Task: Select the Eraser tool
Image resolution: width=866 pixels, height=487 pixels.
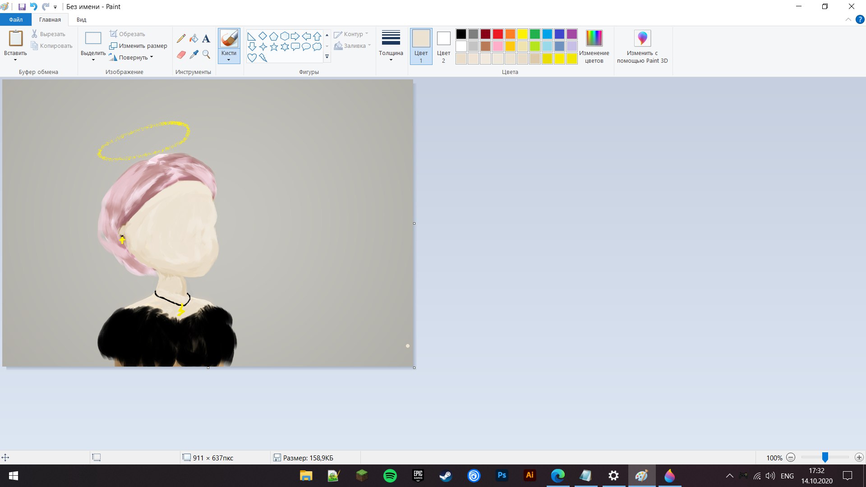Action: click(181, 55)
